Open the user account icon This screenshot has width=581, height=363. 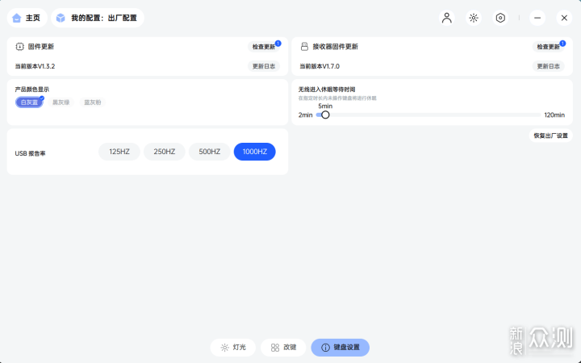[x=447, y=18]
